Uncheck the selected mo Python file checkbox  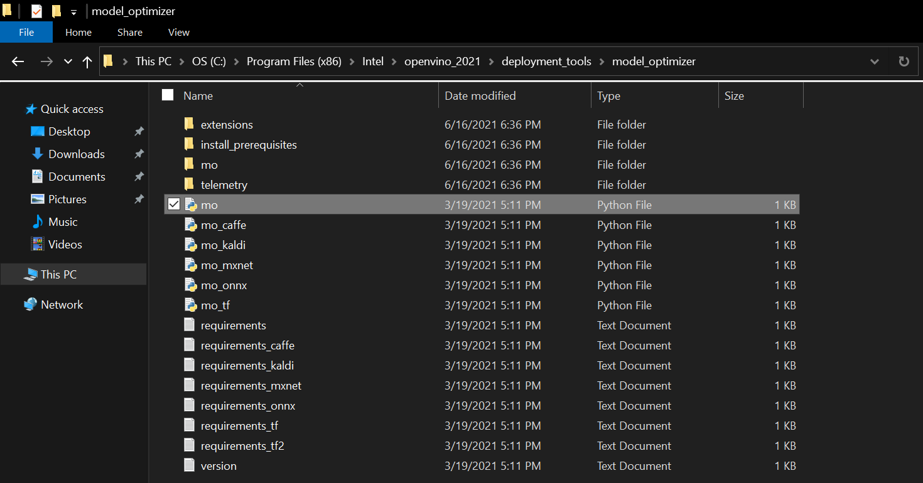[174, 204]
